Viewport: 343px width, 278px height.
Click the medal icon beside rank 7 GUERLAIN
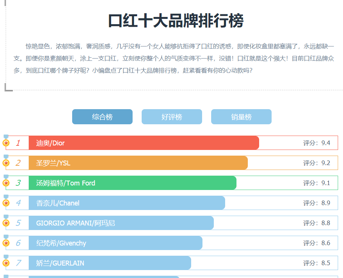pos(6,261)
